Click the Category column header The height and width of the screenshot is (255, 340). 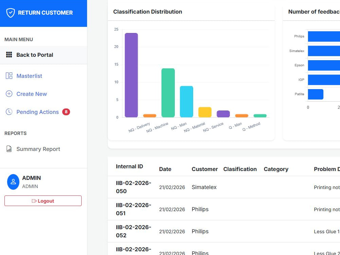click(x=276, y=169)
